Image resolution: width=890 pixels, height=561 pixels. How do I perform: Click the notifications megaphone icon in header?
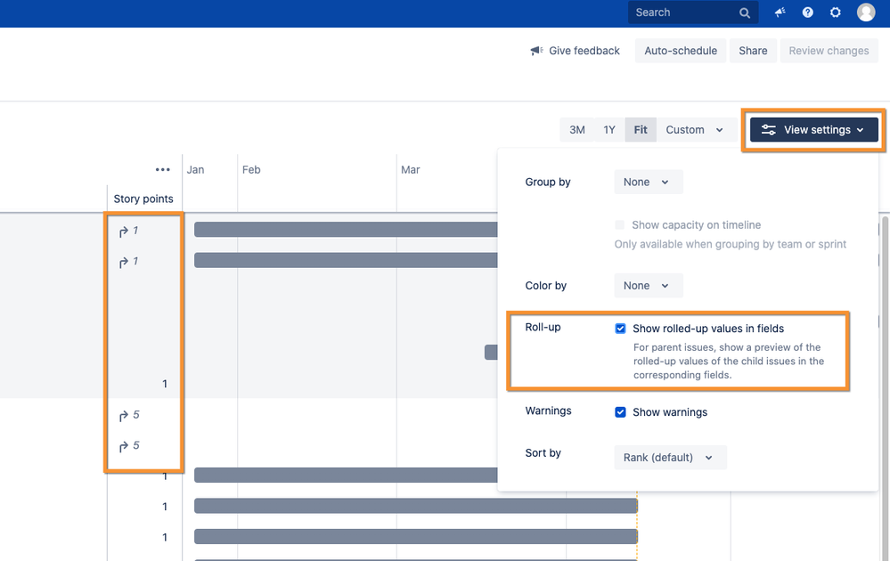tap(780, 12)
